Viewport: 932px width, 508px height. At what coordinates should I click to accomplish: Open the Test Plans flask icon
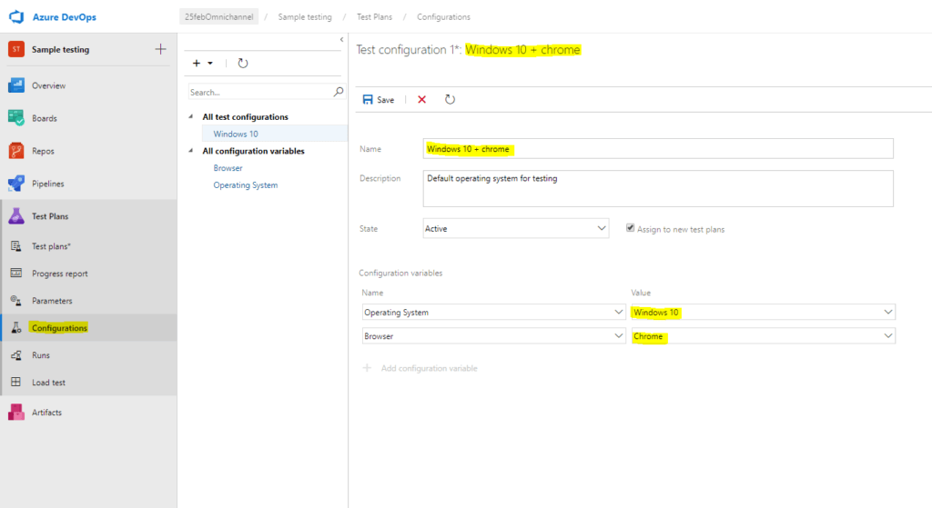16,216
